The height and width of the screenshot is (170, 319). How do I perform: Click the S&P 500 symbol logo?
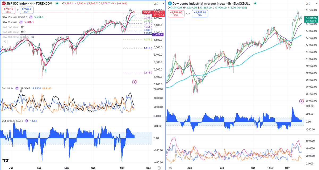[3, 3]
